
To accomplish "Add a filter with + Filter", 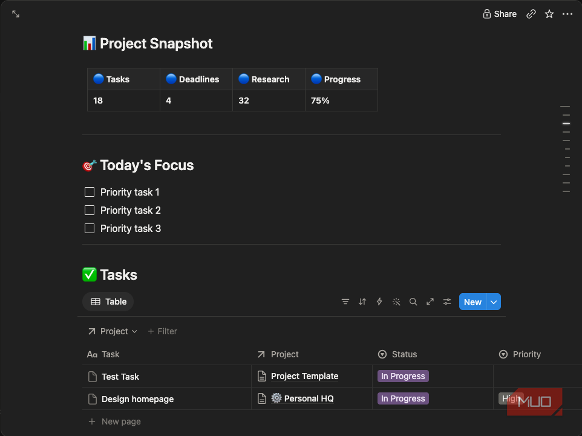I will tap(163, 331).
